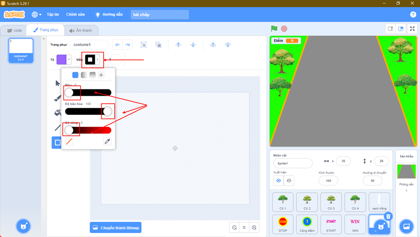The height and width of the screenshot is (237, 420).
Task: Select the vạch trắng sprite
Action: coord(379,202)
